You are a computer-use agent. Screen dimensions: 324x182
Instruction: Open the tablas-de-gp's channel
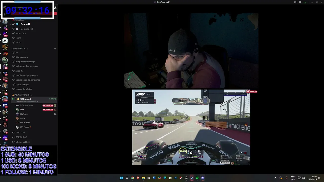point(34,84)
